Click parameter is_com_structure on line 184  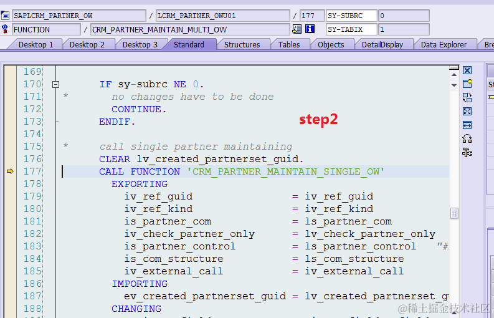(174, 259)
